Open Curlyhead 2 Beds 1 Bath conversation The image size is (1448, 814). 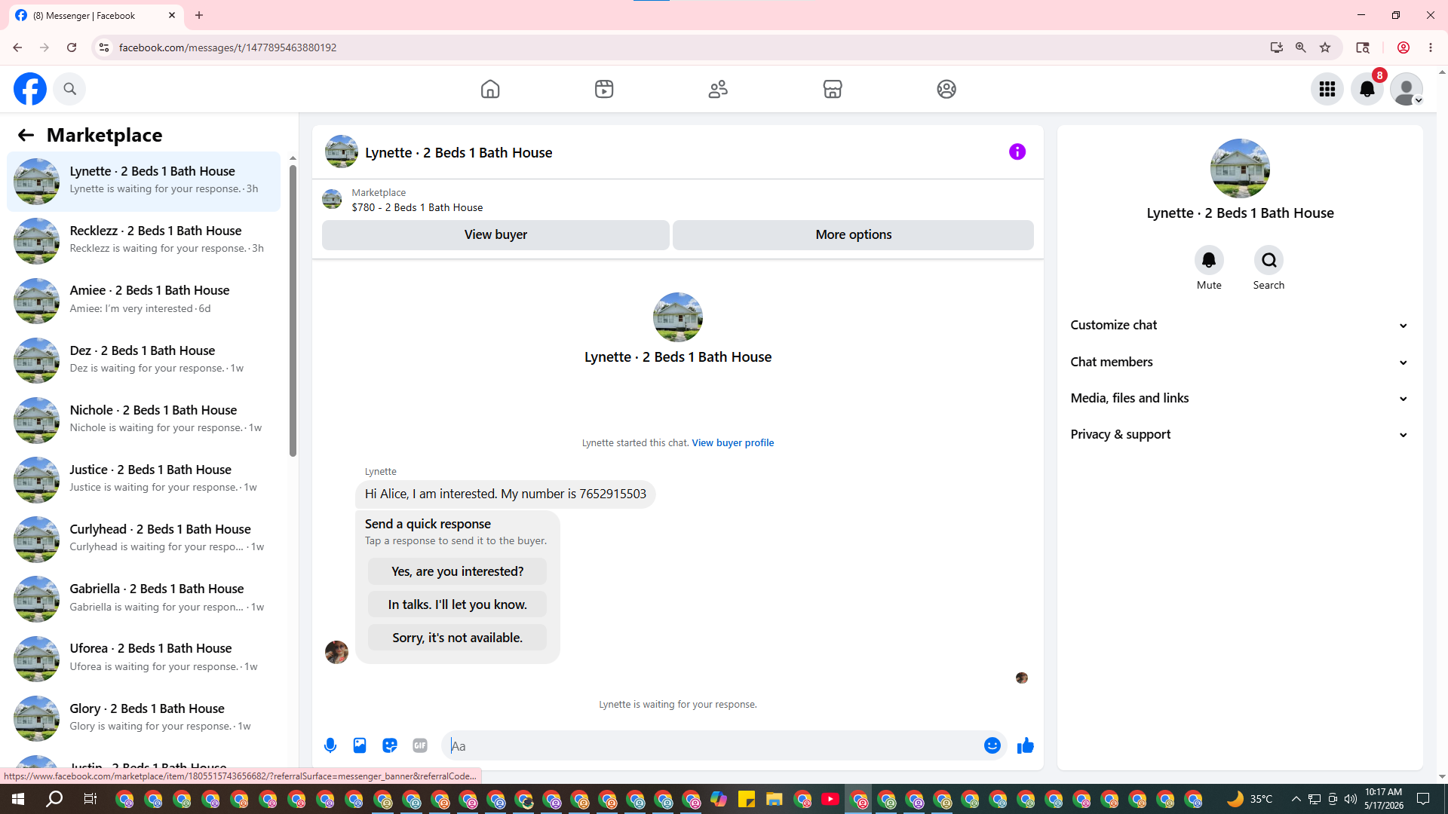point(143,539)
